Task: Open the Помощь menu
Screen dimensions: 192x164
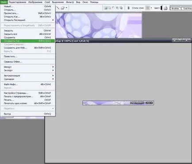Action: tap(94, 2)
